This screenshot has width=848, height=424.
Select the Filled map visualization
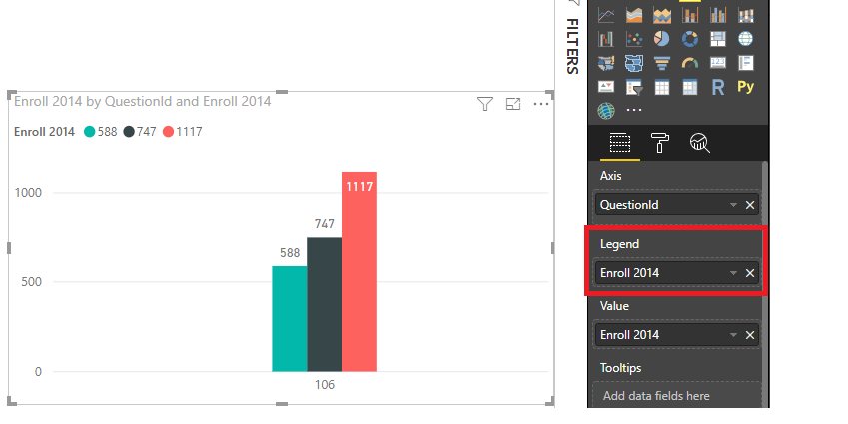point(606,63)
